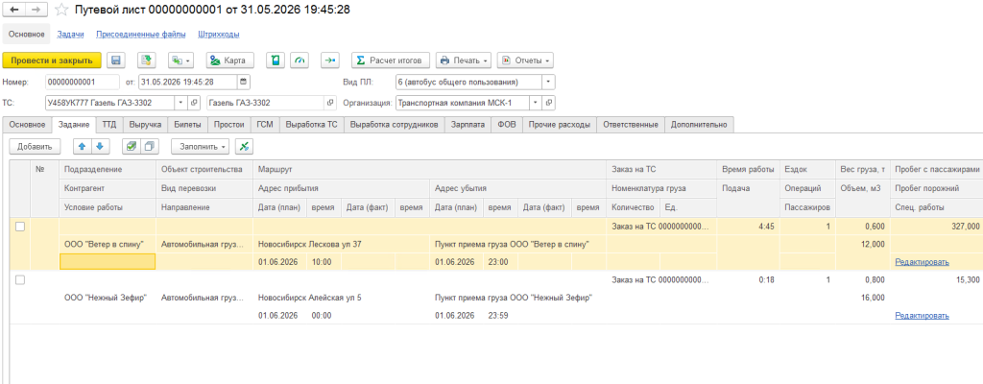Click the green Excel-style icon after Заполнить
This screenshot has height=384, width=983.
[244, 146]
